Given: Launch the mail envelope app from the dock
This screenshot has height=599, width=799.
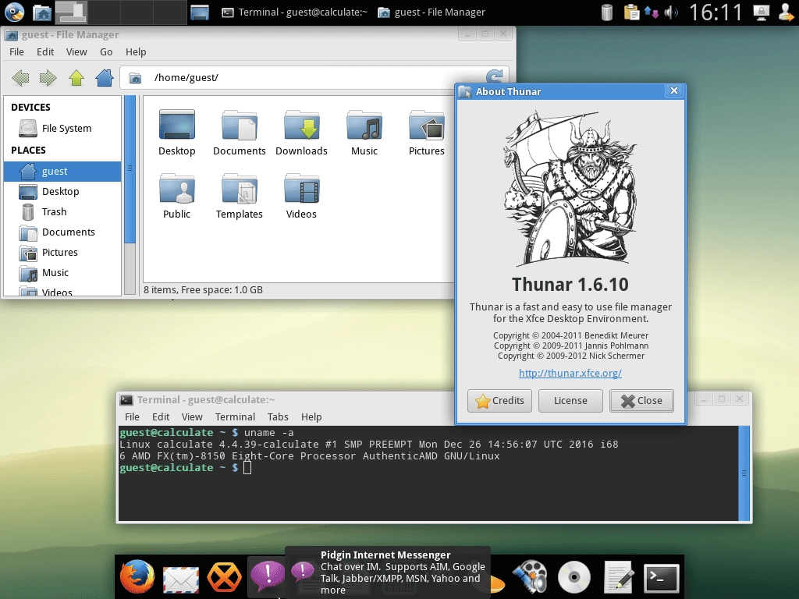Looking at the screenshot, I should pos(180,579).
